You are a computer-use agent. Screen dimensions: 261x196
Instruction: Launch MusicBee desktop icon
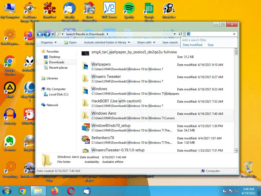[169, 10]
